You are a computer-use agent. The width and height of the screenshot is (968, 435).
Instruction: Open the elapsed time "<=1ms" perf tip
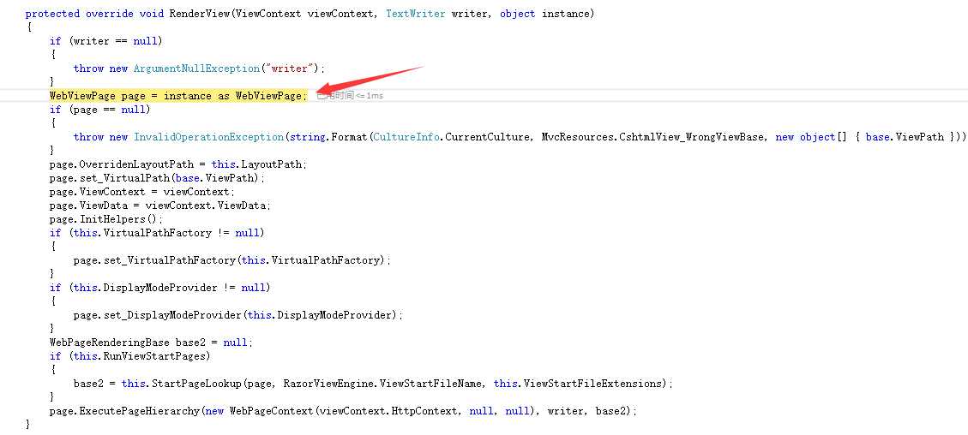pos(350,96)
